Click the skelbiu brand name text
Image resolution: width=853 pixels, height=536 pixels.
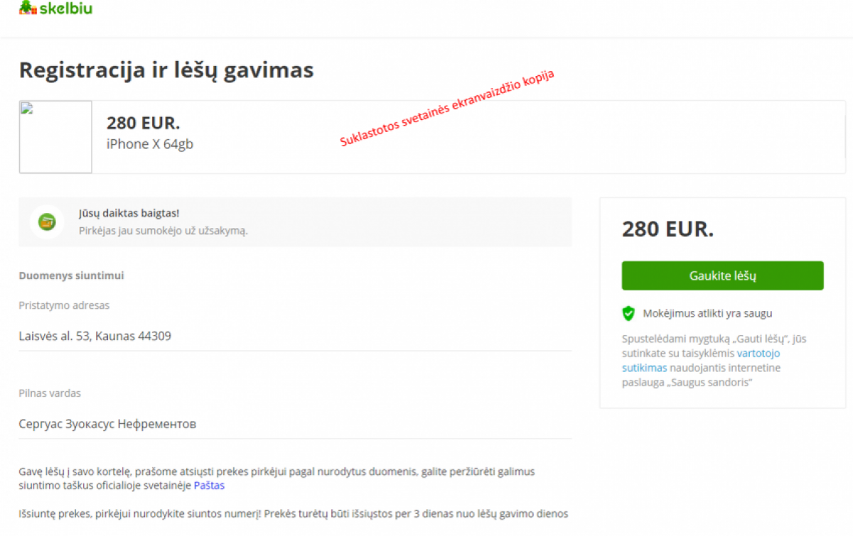(66, 9)
